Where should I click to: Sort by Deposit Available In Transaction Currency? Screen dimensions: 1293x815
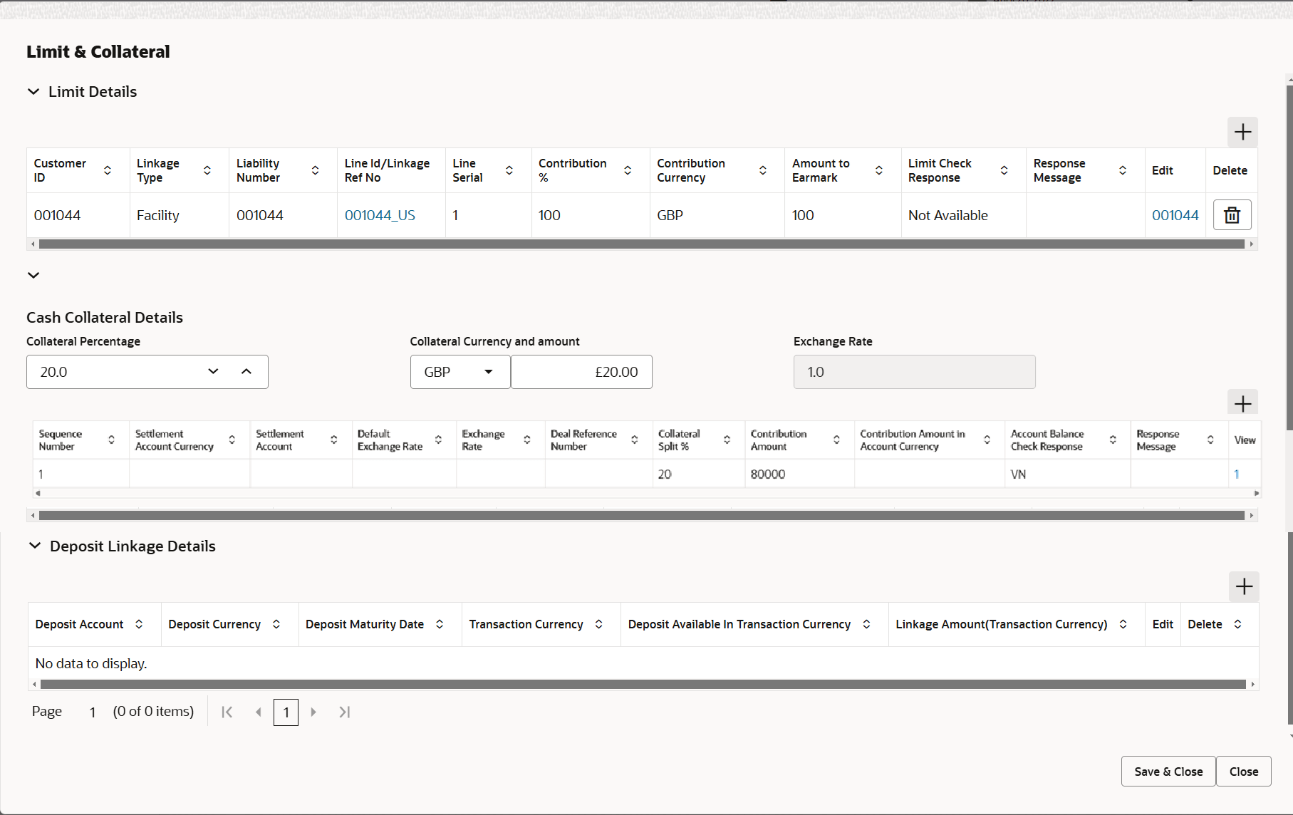click(x=867, y=624)
